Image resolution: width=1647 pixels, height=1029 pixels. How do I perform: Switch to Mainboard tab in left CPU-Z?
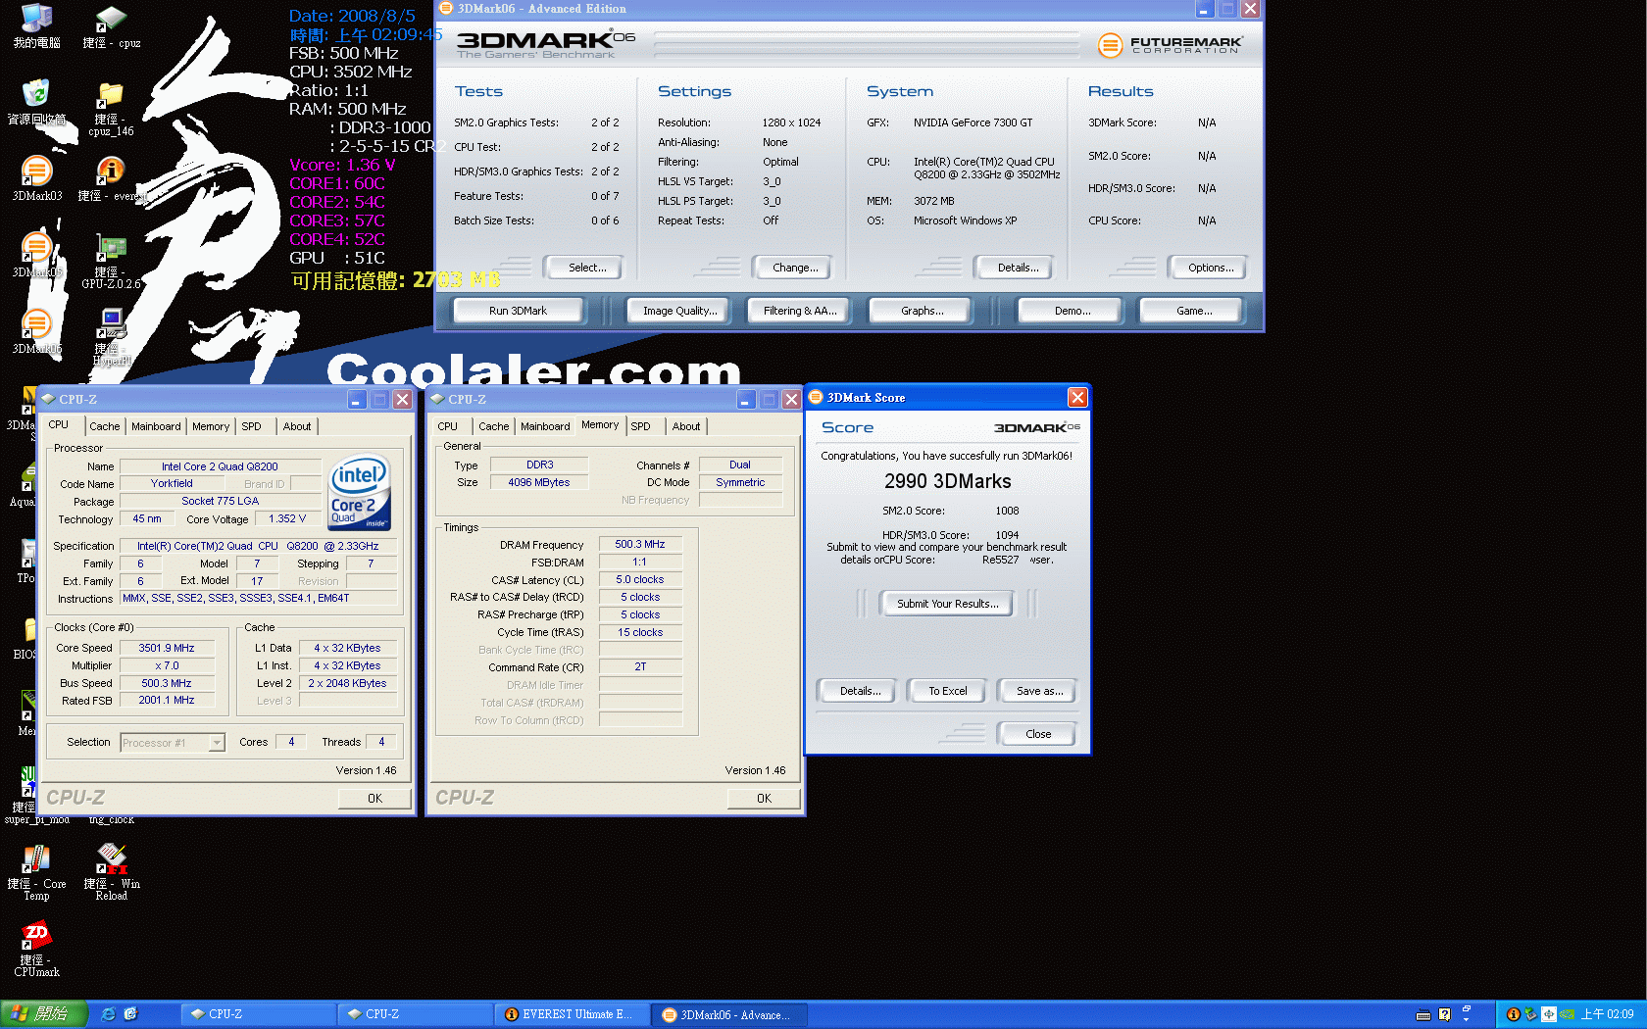[x=156, y=426]
